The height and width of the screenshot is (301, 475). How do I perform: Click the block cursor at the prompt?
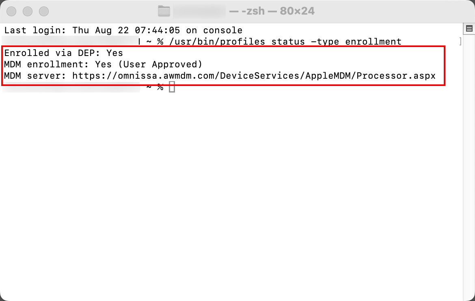172,87
